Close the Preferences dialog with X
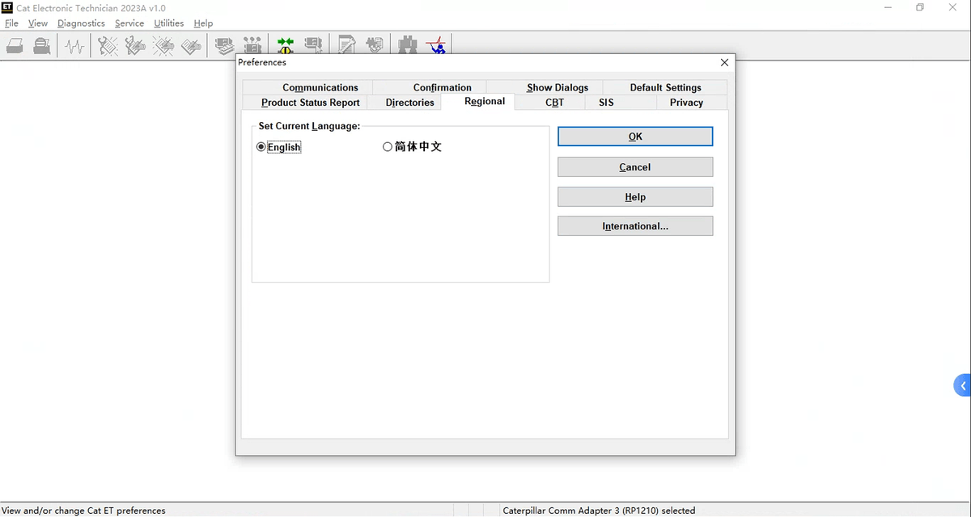The height and width of the screenshot is (517, 971). 724,62
